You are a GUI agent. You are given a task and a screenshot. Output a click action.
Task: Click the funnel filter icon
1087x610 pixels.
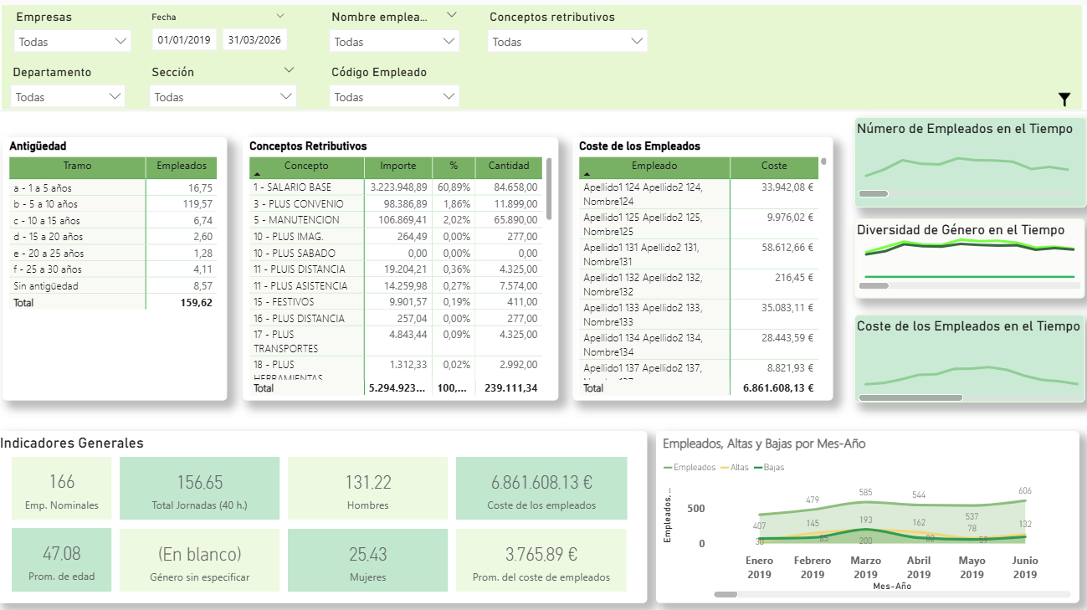(1064, 100)
